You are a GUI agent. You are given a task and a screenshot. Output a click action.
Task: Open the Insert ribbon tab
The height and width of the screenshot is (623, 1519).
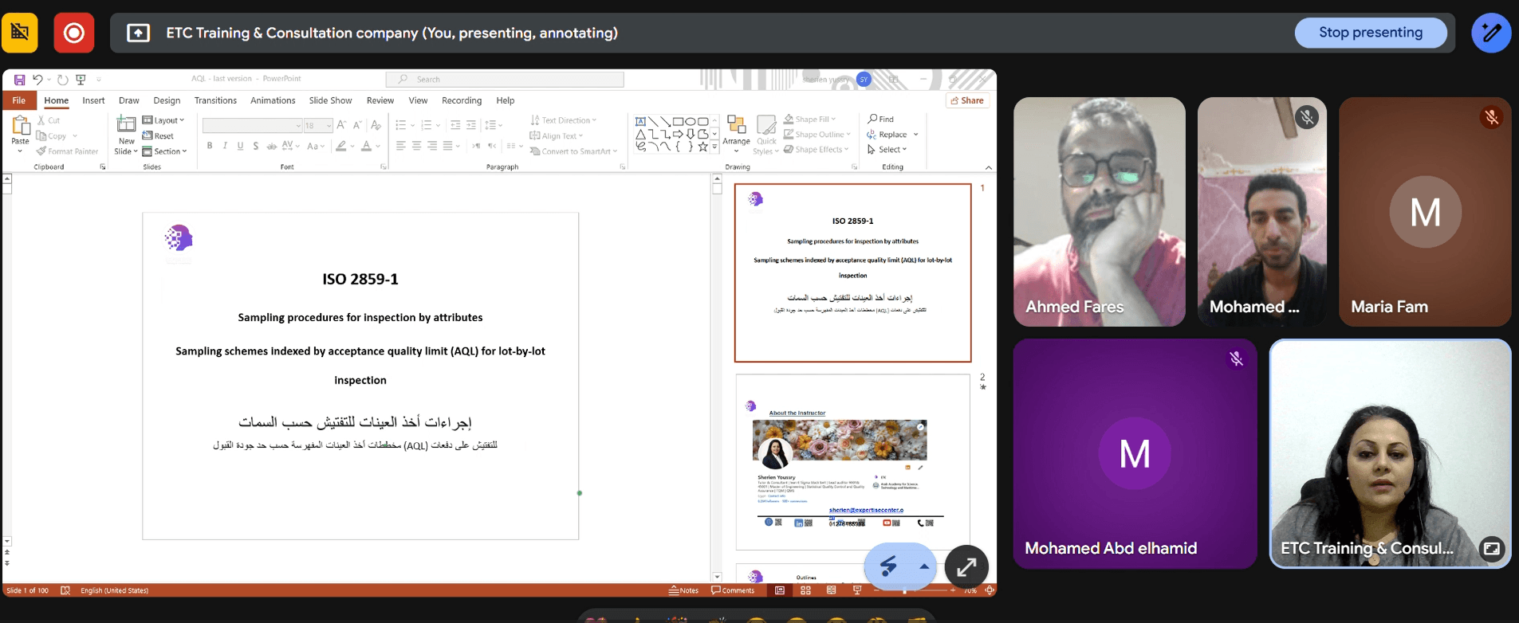93,100
